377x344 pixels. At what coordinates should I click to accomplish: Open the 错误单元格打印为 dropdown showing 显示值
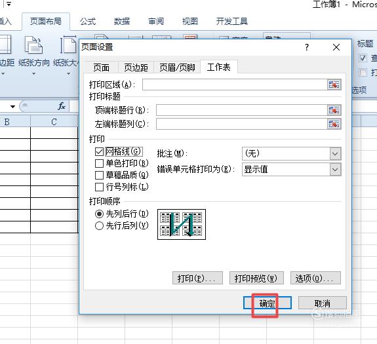291,169
